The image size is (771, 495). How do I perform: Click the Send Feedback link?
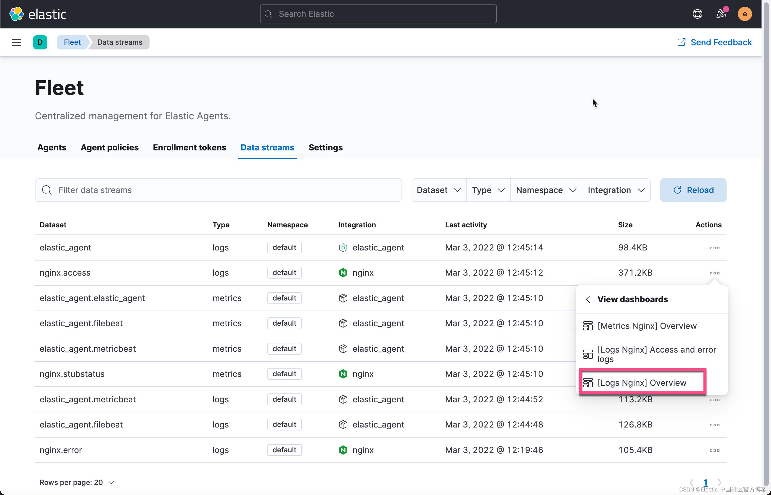tap(714, 42)
